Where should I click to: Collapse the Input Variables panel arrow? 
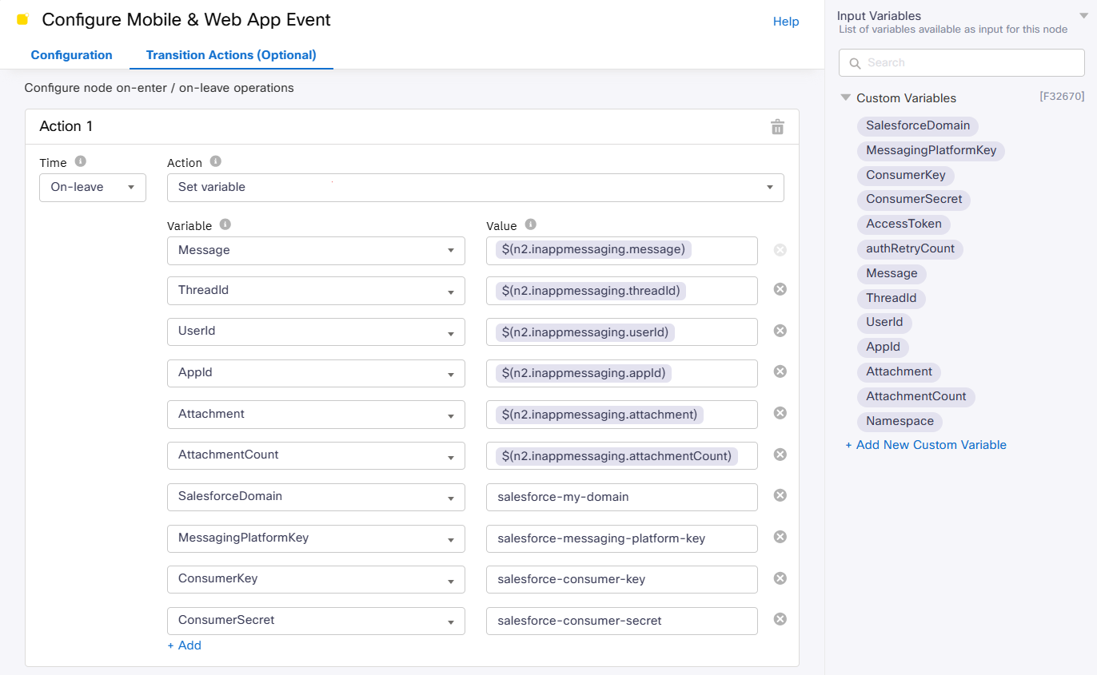click(1083, 16)
